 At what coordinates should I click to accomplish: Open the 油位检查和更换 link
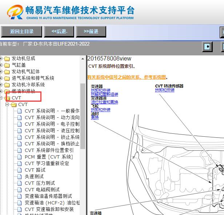coord(105,102)
